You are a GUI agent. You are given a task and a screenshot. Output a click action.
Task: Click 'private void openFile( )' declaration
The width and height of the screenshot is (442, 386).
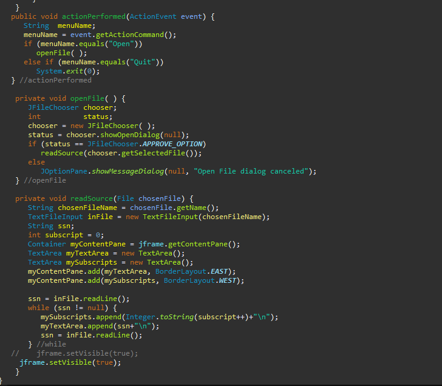[x=66, y=98]
